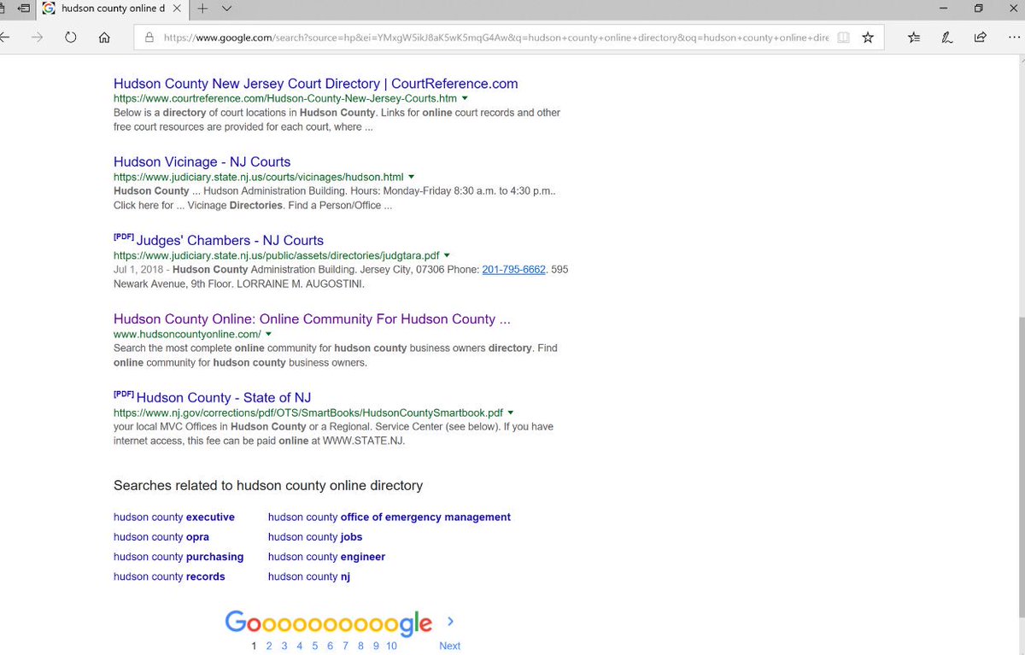The width and height of the screenshot is (1025, 655).
Task: Search related: hudson county nj
Action: [x=309, y=576]
